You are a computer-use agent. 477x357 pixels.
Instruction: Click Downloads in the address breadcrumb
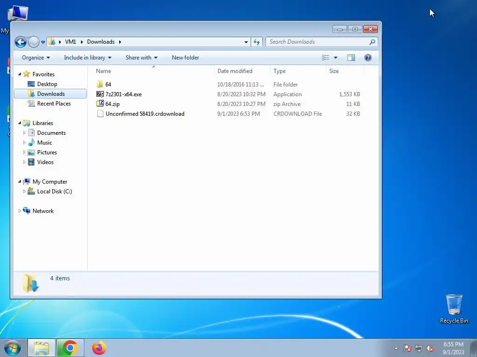click(x=101, y=42)
